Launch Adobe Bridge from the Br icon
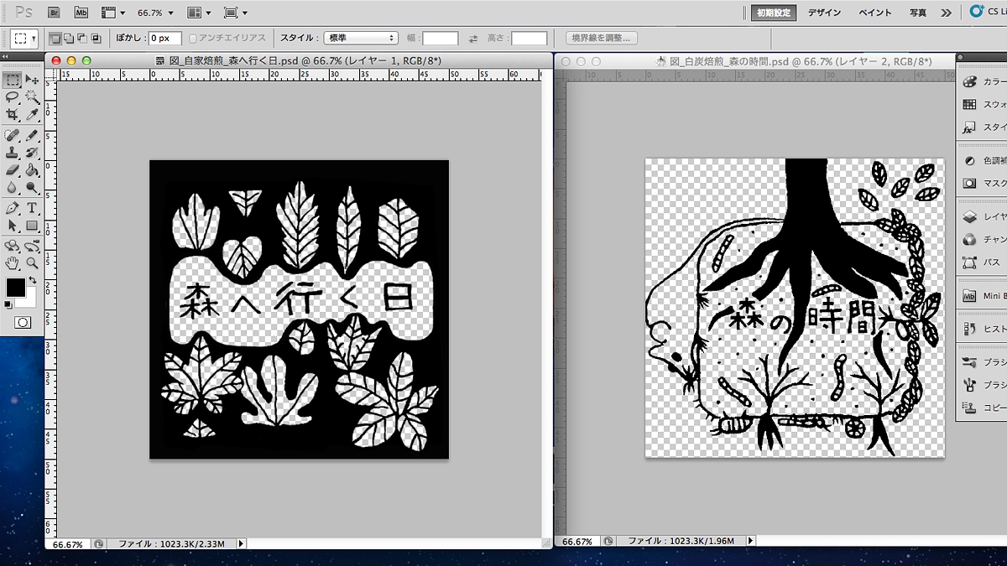The image size is (1007, 566). pos(53,13)
